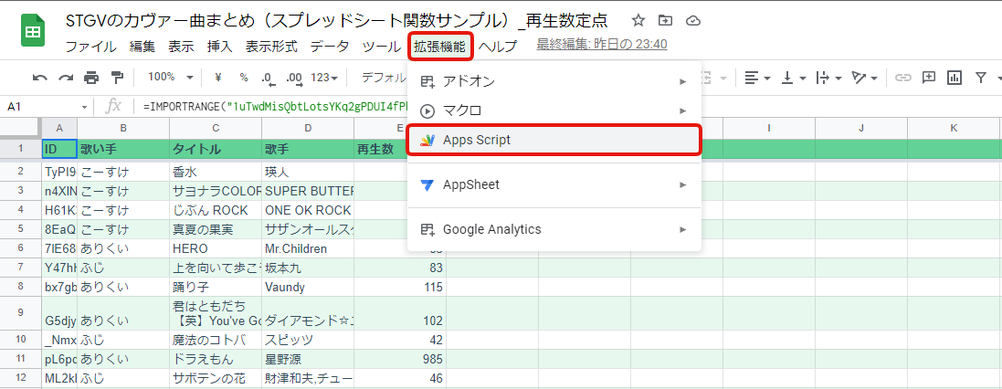Print the spreadsheet with printer icon

tap(91, 78)
